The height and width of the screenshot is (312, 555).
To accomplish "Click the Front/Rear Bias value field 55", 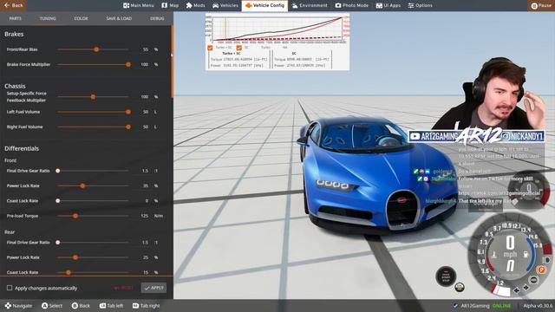I will click(146, 49).
